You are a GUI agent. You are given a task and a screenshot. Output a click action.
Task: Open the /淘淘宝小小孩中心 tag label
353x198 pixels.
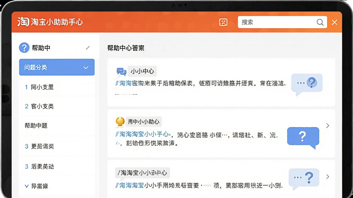(x=142, y=173)
